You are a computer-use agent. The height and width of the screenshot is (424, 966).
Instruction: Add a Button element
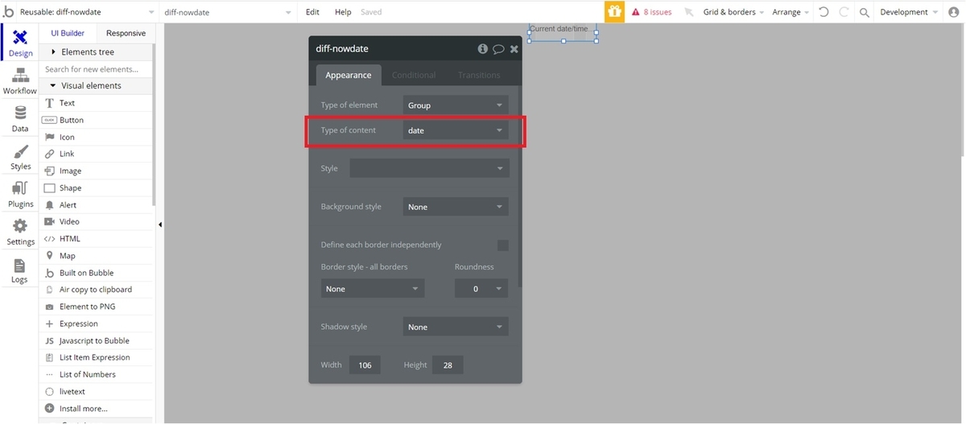(96, 120)
